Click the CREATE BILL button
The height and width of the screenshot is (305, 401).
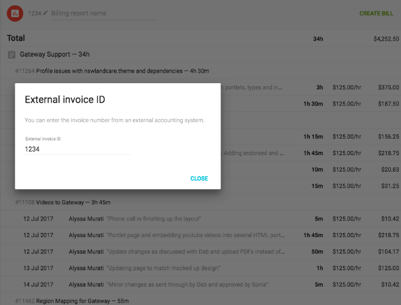[x=376, y=13]
